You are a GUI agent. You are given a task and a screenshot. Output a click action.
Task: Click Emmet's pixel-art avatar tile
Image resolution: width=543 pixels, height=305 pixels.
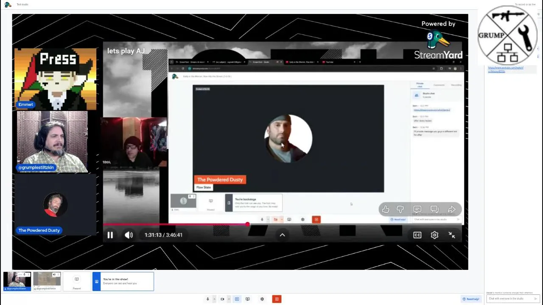tap(55, 79)
